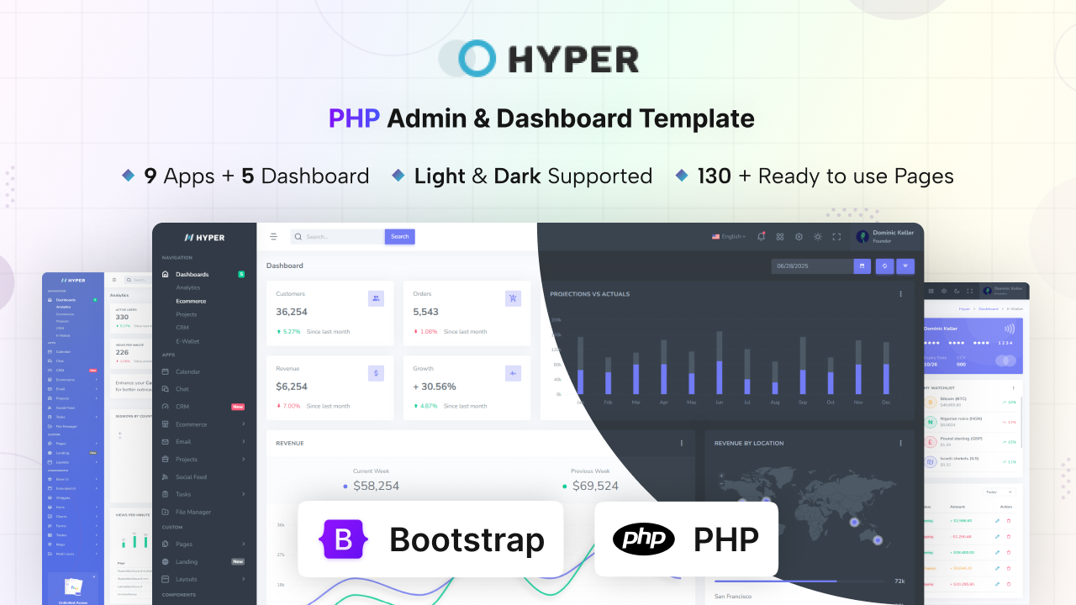
Task: Click the $58,254 Current Week value
Action: (x=376, y=486)
